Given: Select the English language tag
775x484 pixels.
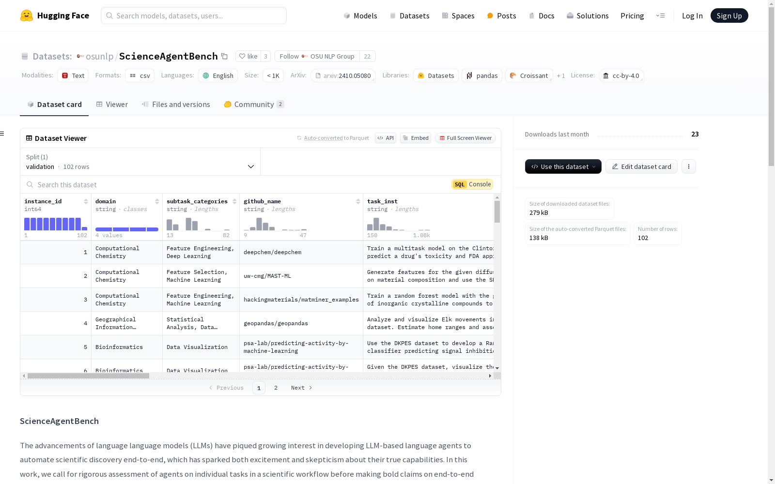Looking at the screenshot, I should tap(218, 76).
